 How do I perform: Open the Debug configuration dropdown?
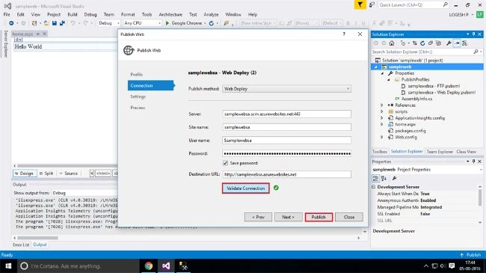coord(118,23)
